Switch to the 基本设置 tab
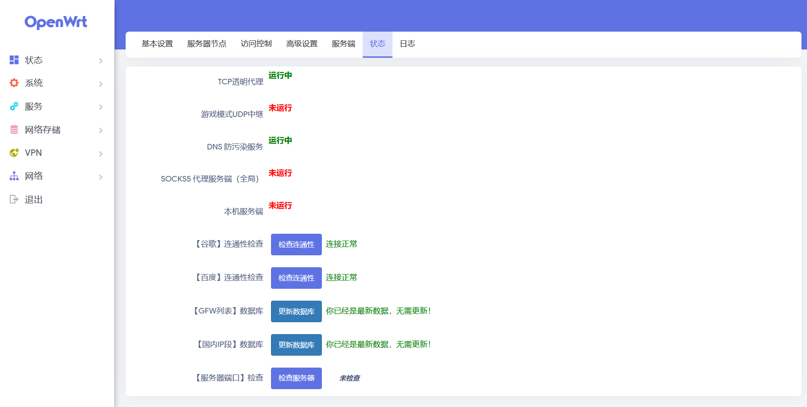This screenshot has width=807, height=407. click(157, 44)
